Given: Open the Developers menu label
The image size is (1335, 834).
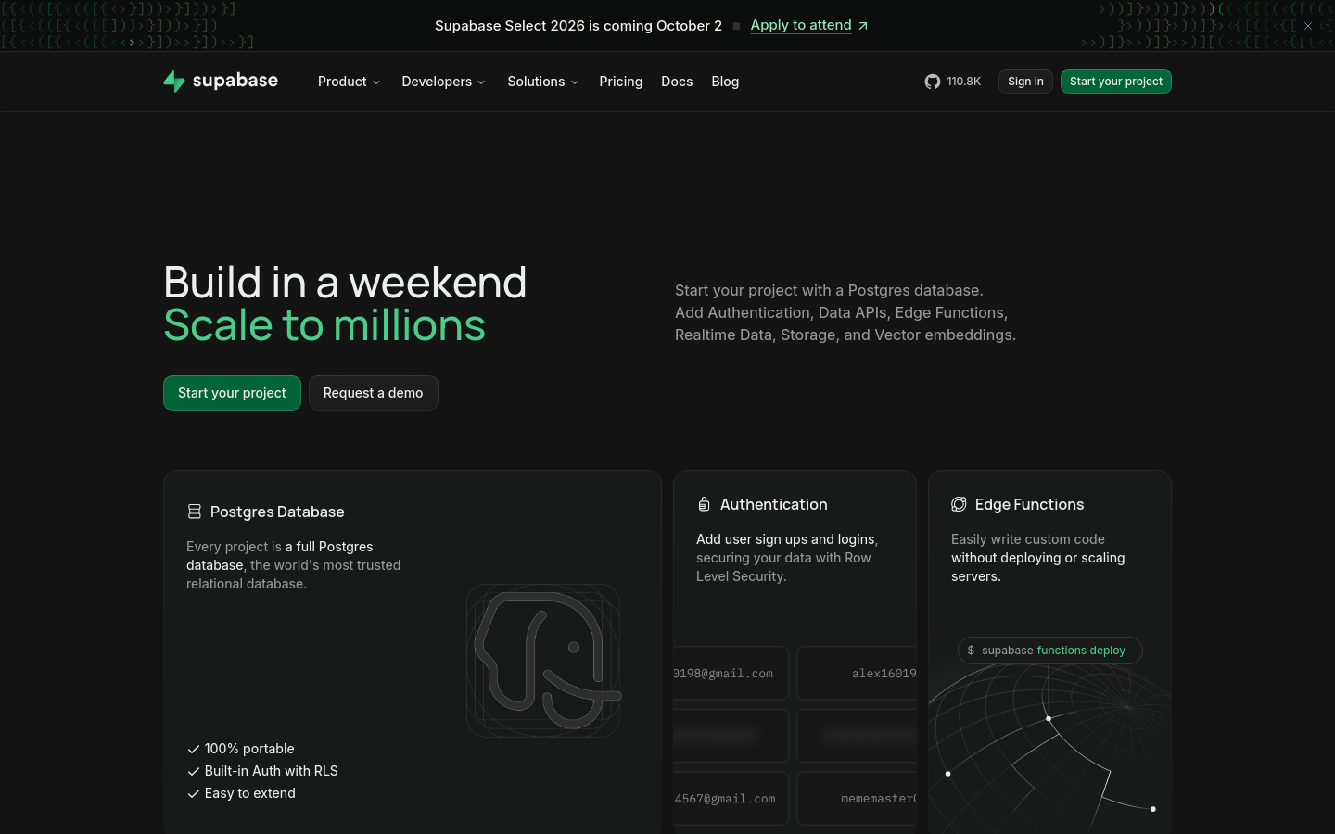Looking at the screenshot, I should tap(437, 82).
